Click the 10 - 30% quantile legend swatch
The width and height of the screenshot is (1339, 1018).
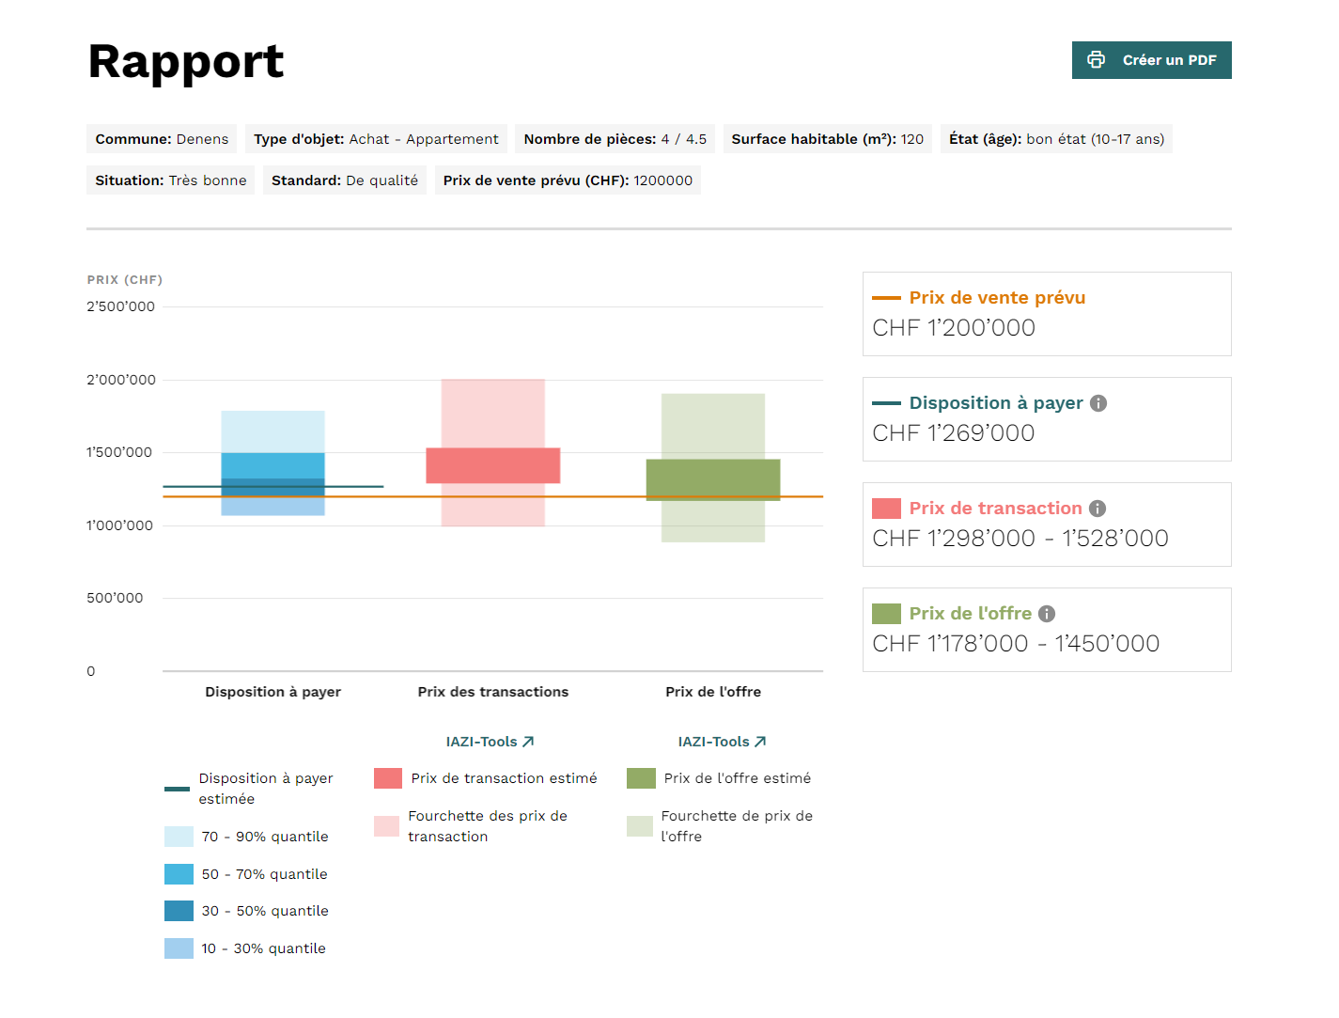click(179, 948)
